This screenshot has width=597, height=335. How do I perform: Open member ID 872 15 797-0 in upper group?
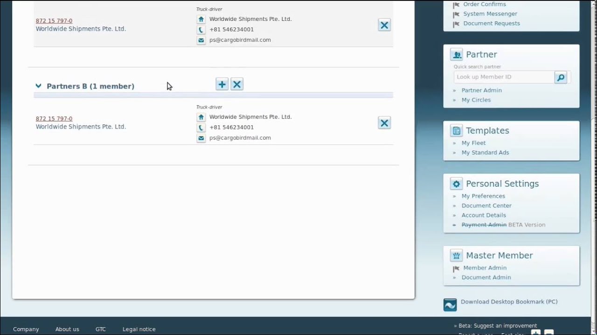pos(54,21)
